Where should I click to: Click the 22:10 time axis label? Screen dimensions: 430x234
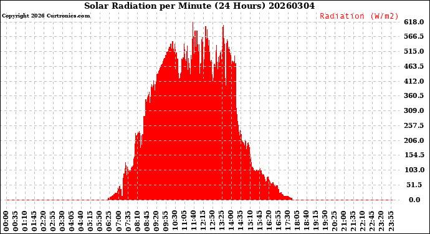363,222
